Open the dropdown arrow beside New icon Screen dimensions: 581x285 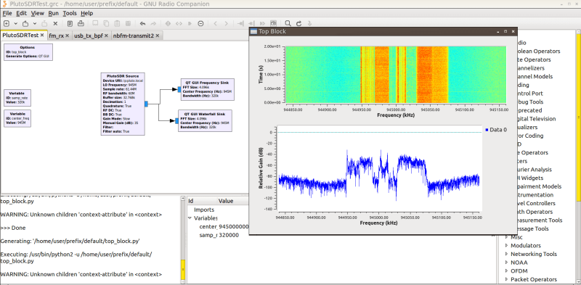click(x=15, y=23)
